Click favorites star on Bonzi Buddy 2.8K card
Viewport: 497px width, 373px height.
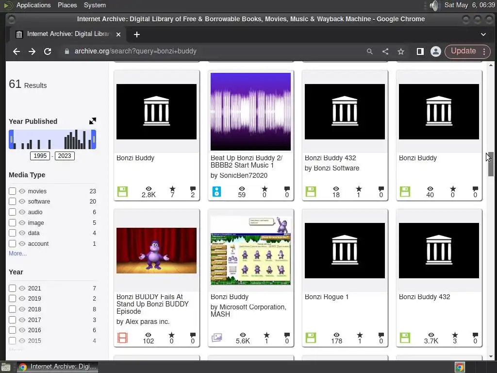[x=172, y=189]
